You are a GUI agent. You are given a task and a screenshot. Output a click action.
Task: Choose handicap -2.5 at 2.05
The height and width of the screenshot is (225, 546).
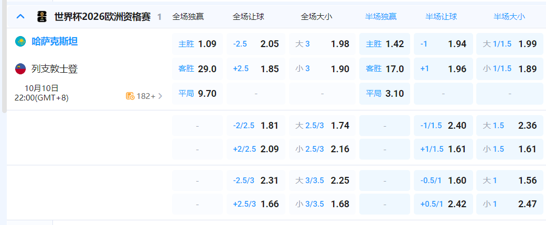[256, 44]
